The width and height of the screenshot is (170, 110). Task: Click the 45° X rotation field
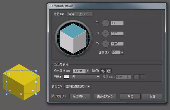(117, 23)
